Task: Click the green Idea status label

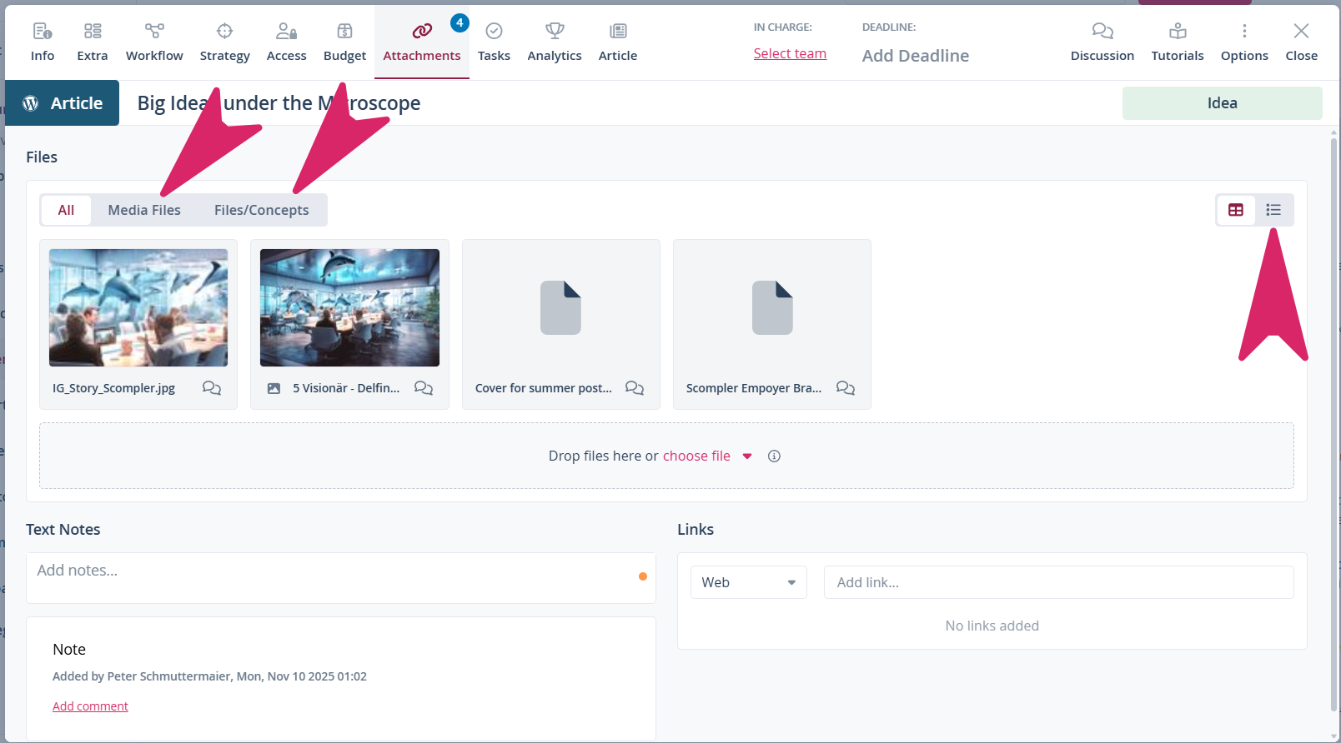Action: point(1222,103)
